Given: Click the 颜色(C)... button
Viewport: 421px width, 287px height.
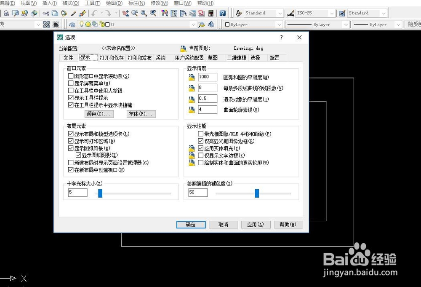Looking at the screenshot, I should 99,114.
